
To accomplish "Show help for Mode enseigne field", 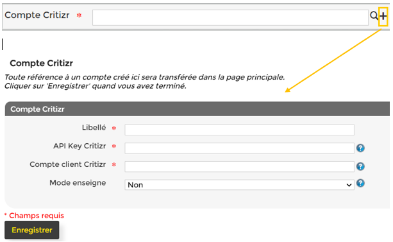I will click(360, 183).
